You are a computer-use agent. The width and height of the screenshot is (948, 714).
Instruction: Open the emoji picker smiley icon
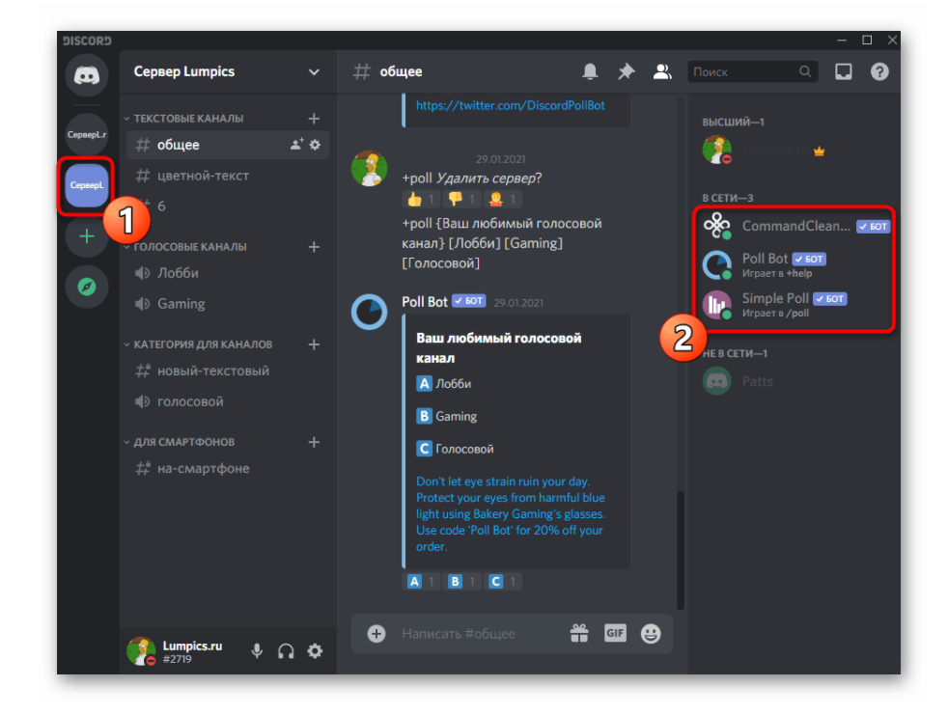click(651, 634)
